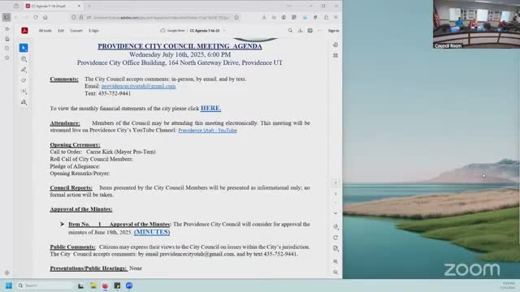Open File Explorer from taskbar
Image resolution: width=520 pixels, height=292 pixels.
(x=93, y=286)
